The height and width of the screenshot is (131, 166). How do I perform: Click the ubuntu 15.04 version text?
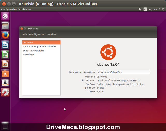coord(108,64)
